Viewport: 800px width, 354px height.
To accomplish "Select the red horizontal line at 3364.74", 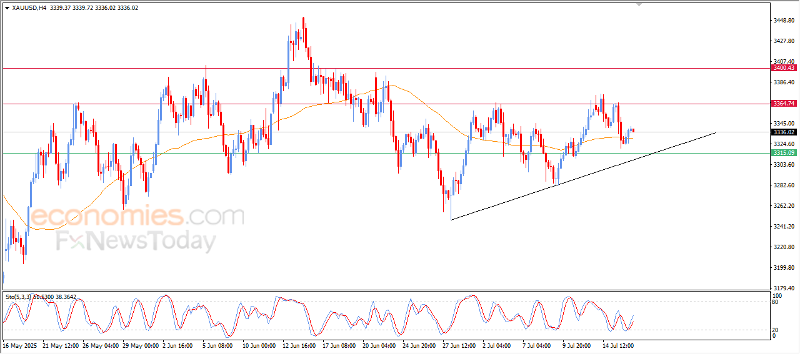I will coord(386,104).
